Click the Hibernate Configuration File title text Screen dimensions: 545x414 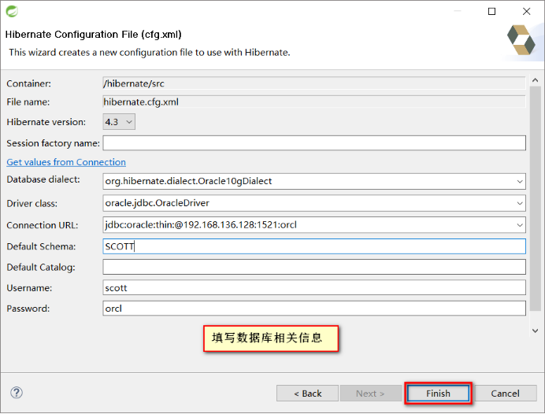point(94,35)
